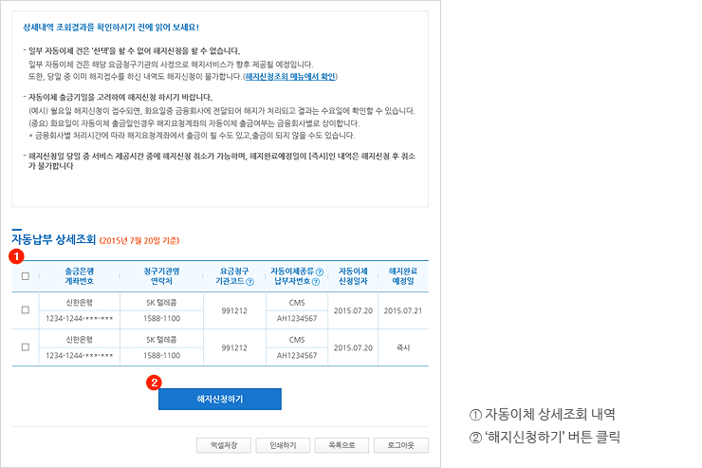Viewport: 702px width, 468px height.
Task: Check the first row with 2015.07.21 completion date
Action: click(x=25, y=310)
